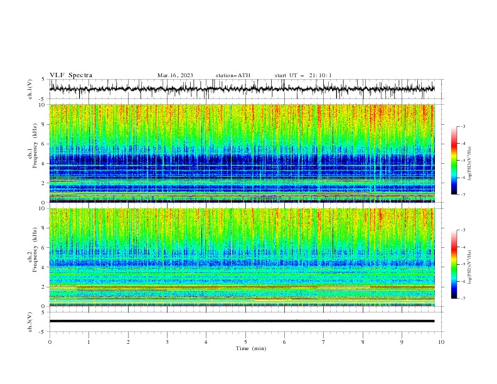
Task: Click the "-6" tick on ch.2 color bar
Action: click(462, 281)
